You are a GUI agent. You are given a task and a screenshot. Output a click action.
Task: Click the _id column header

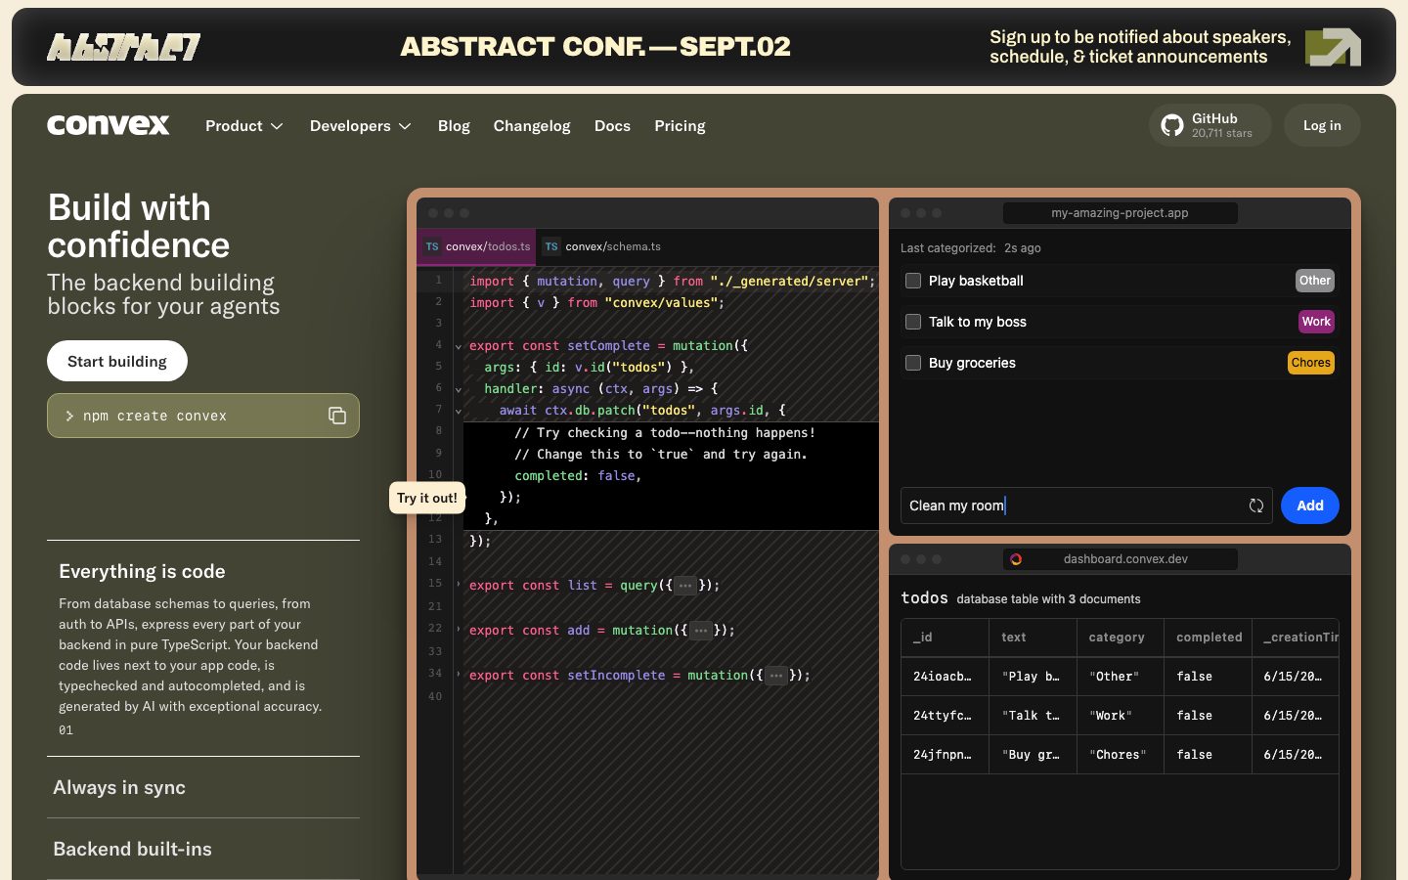pos(945,638)
